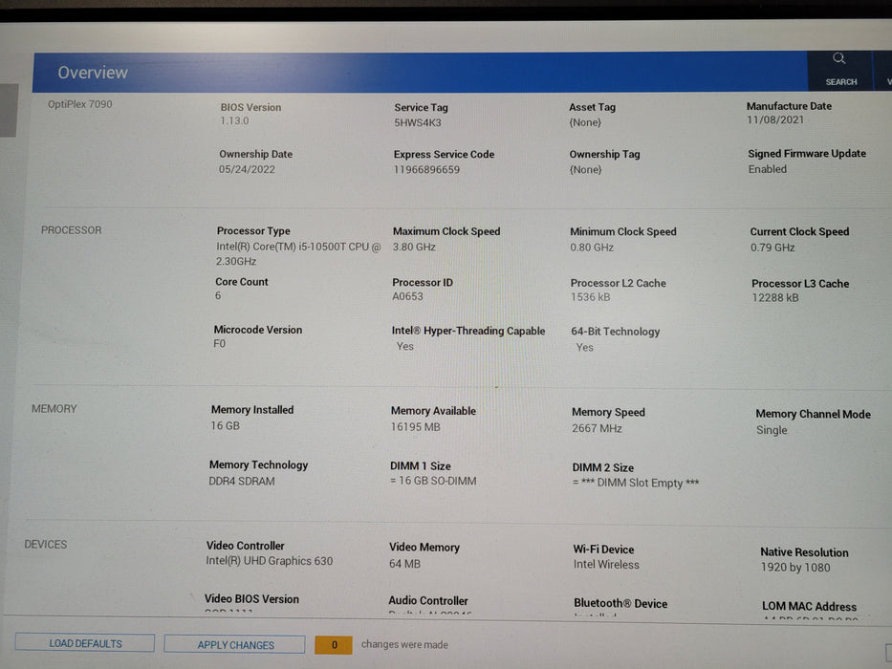
Task: Click the Video BIOS Version label
Action: pos(251,599)
